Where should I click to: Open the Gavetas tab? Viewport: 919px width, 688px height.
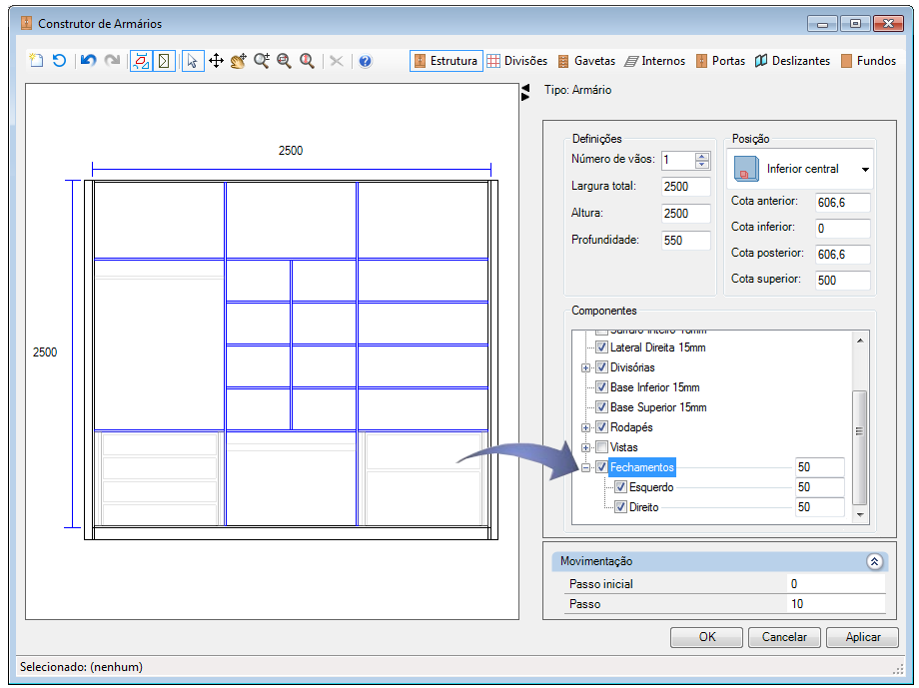[x=586, y=61]
